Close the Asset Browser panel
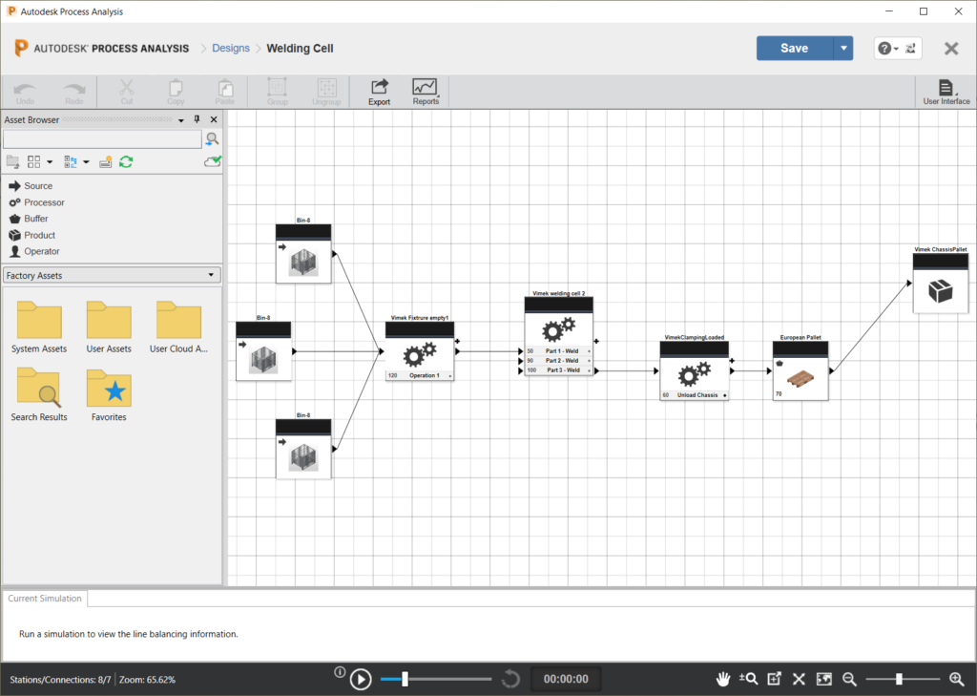977x696 pixels. pyautogui.click(x=214, y=119)
